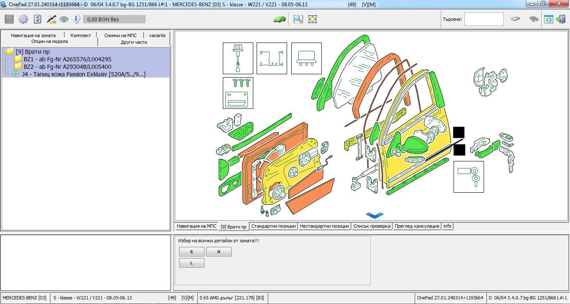Open the Други части tab
Viewport: 570px width, 304px height.
pos(134,42)
